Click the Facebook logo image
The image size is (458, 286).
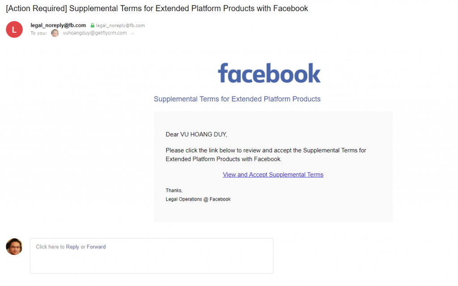pos(269,73)
